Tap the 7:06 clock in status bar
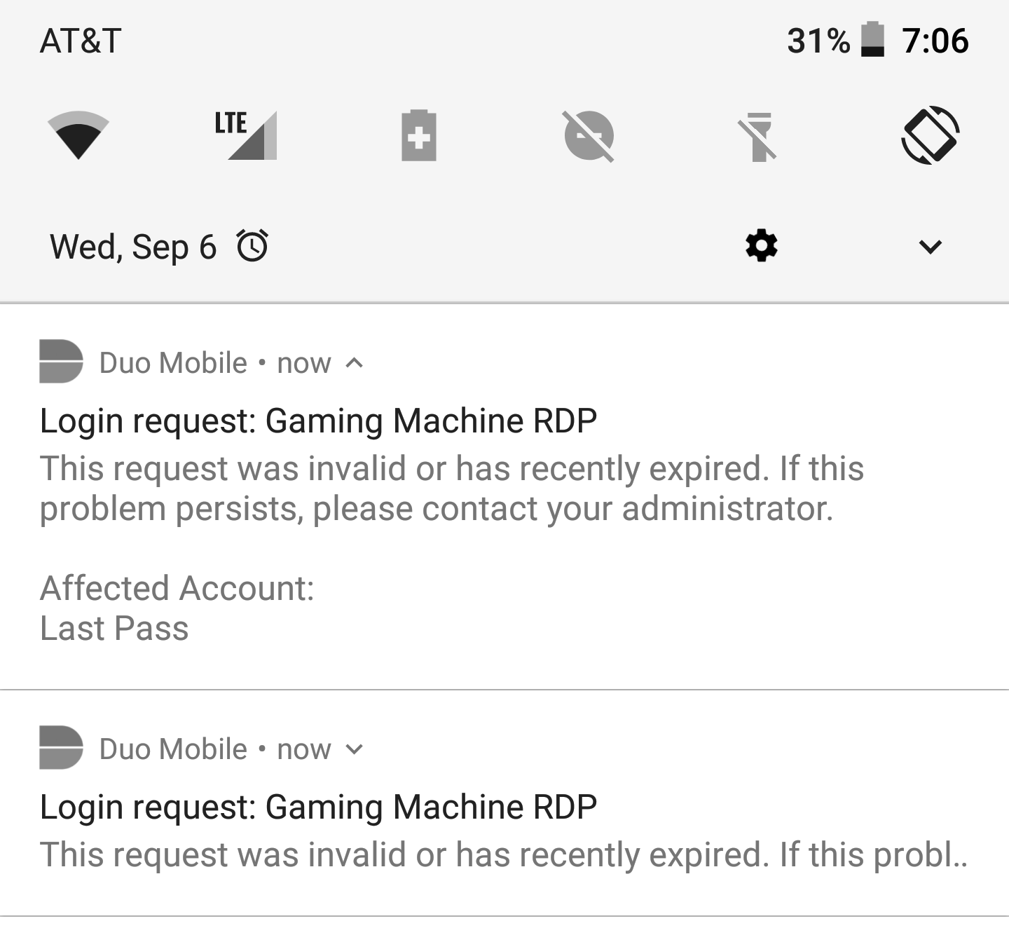The width and height of the screenshot is (1009, 928). click(935, 41)
